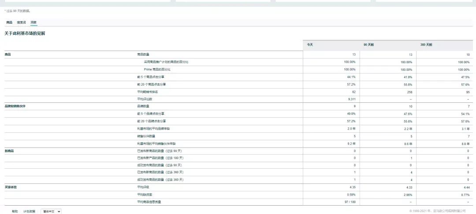
Task: Click the 0.77% out-of-stock rate value
Action: (465, 195)
